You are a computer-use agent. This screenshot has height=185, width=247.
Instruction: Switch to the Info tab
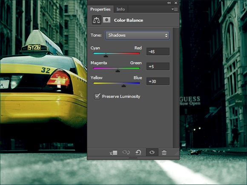(x=121, y=9)
